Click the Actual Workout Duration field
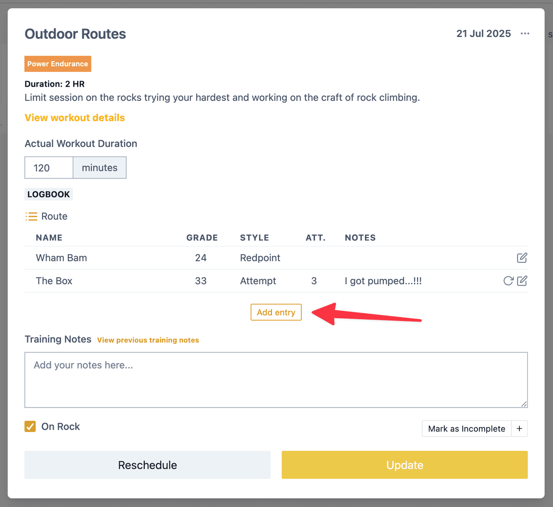Viewport: 553px width, 507px height. tap(49, 168)
